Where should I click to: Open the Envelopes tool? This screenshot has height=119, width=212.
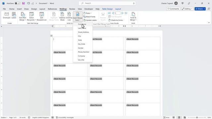(7, 16)
